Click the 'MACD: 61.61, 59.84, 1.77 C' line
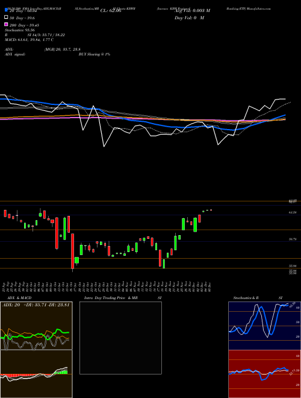The image size is (301, 398). pyautogui.click(x=29, y=40)
